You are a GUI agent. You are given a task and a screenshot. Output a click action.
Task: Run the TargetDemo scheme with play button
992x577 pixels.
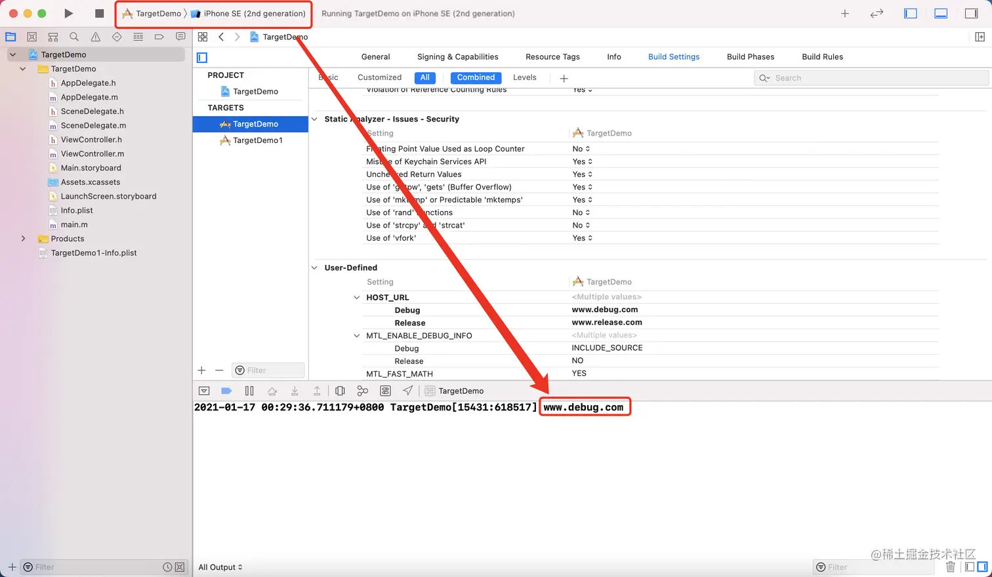coord(69,13)
